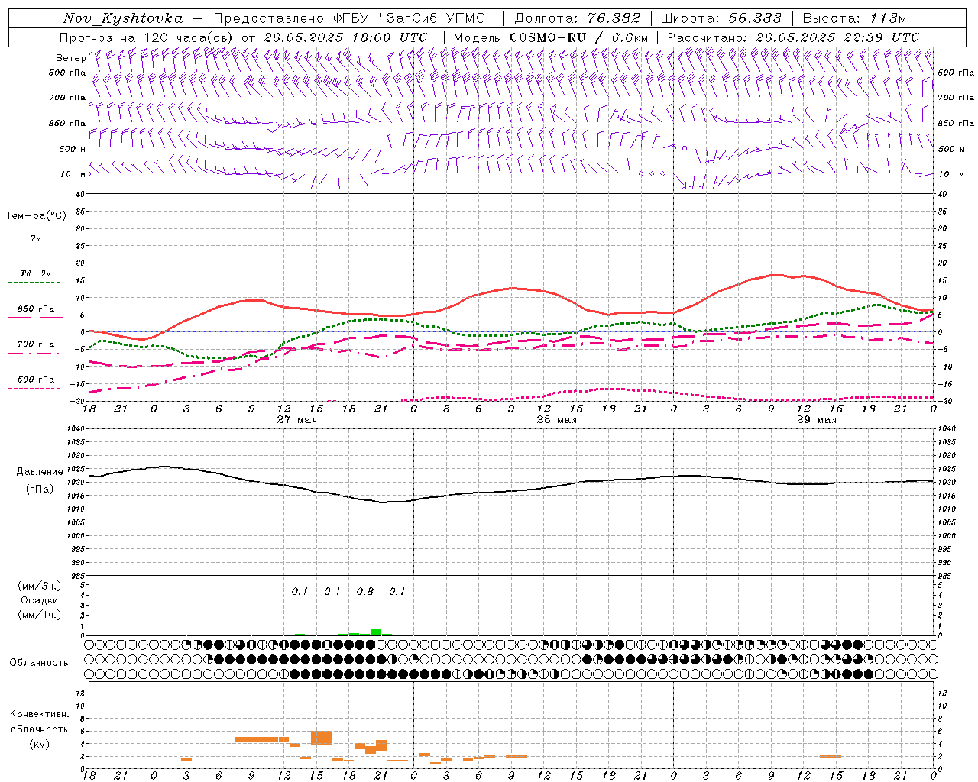The width and height of the screenshot is (978, 782).
Task: Click the Осадки precipitation label
Action: 40,600
